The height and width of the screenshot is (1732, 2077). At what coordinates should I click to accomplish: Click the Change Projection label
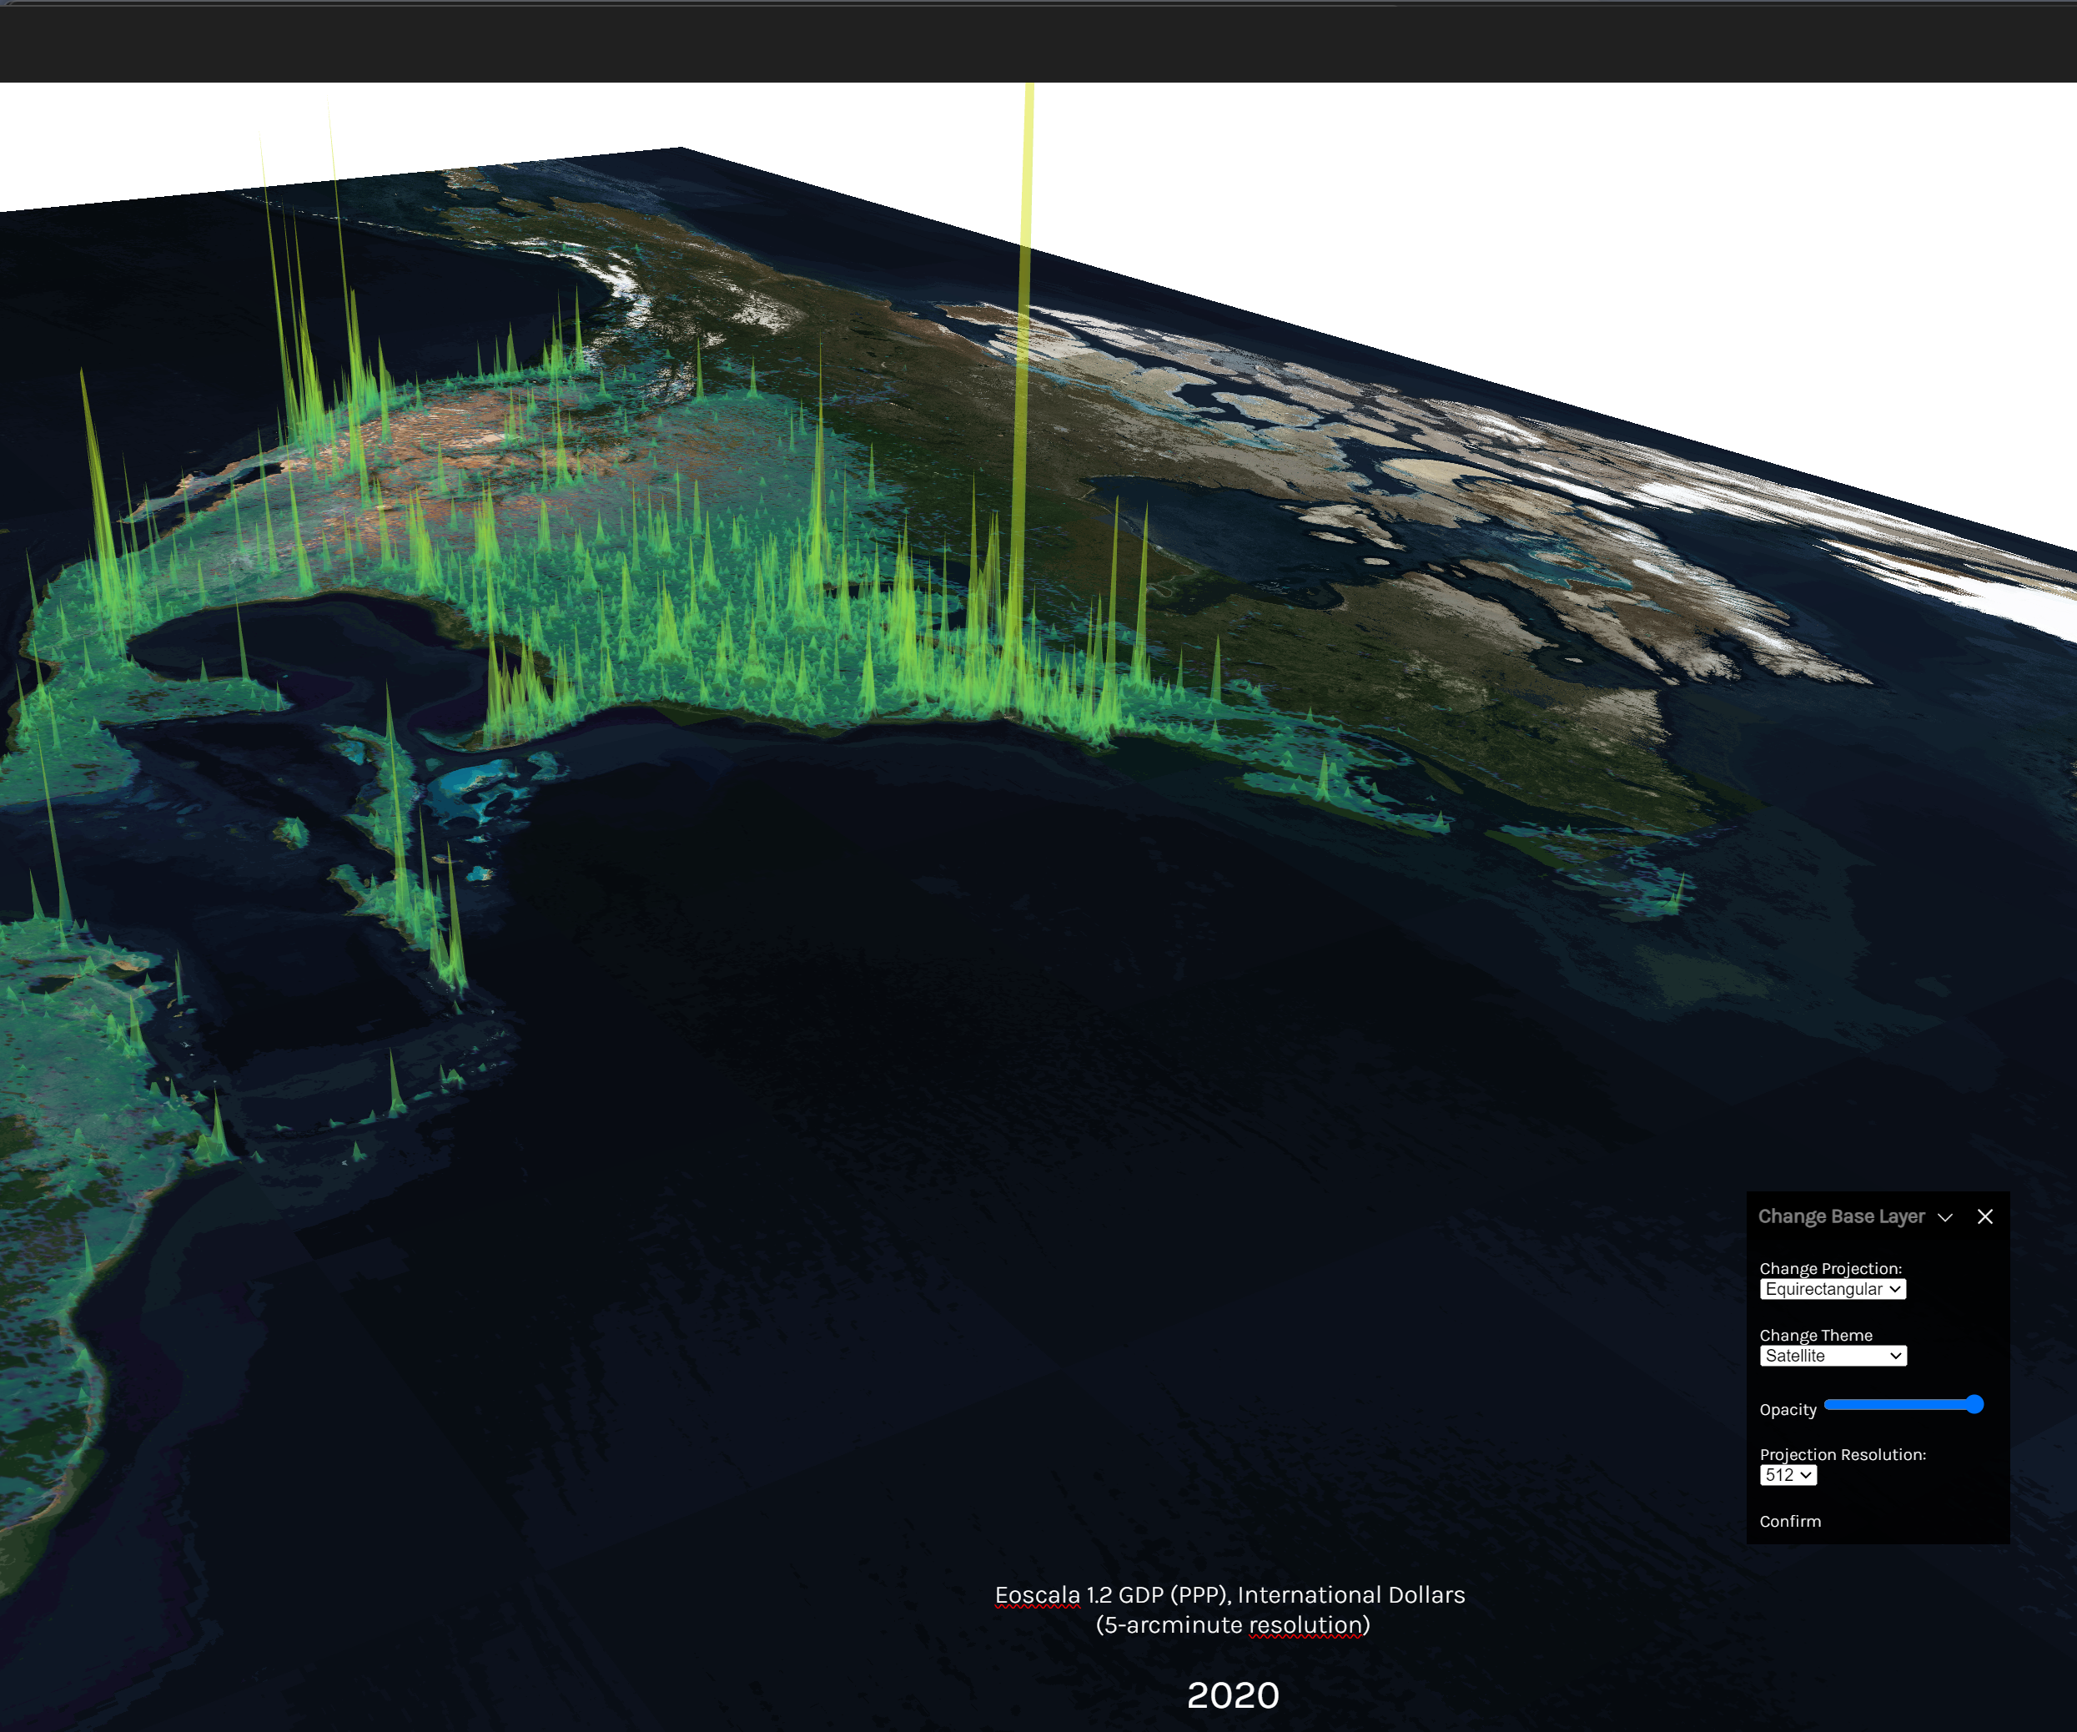[1830, 1268]
